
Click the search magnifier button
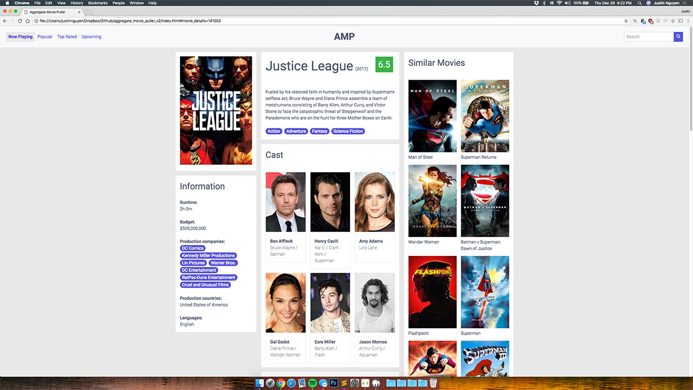(x=678, y=36)
